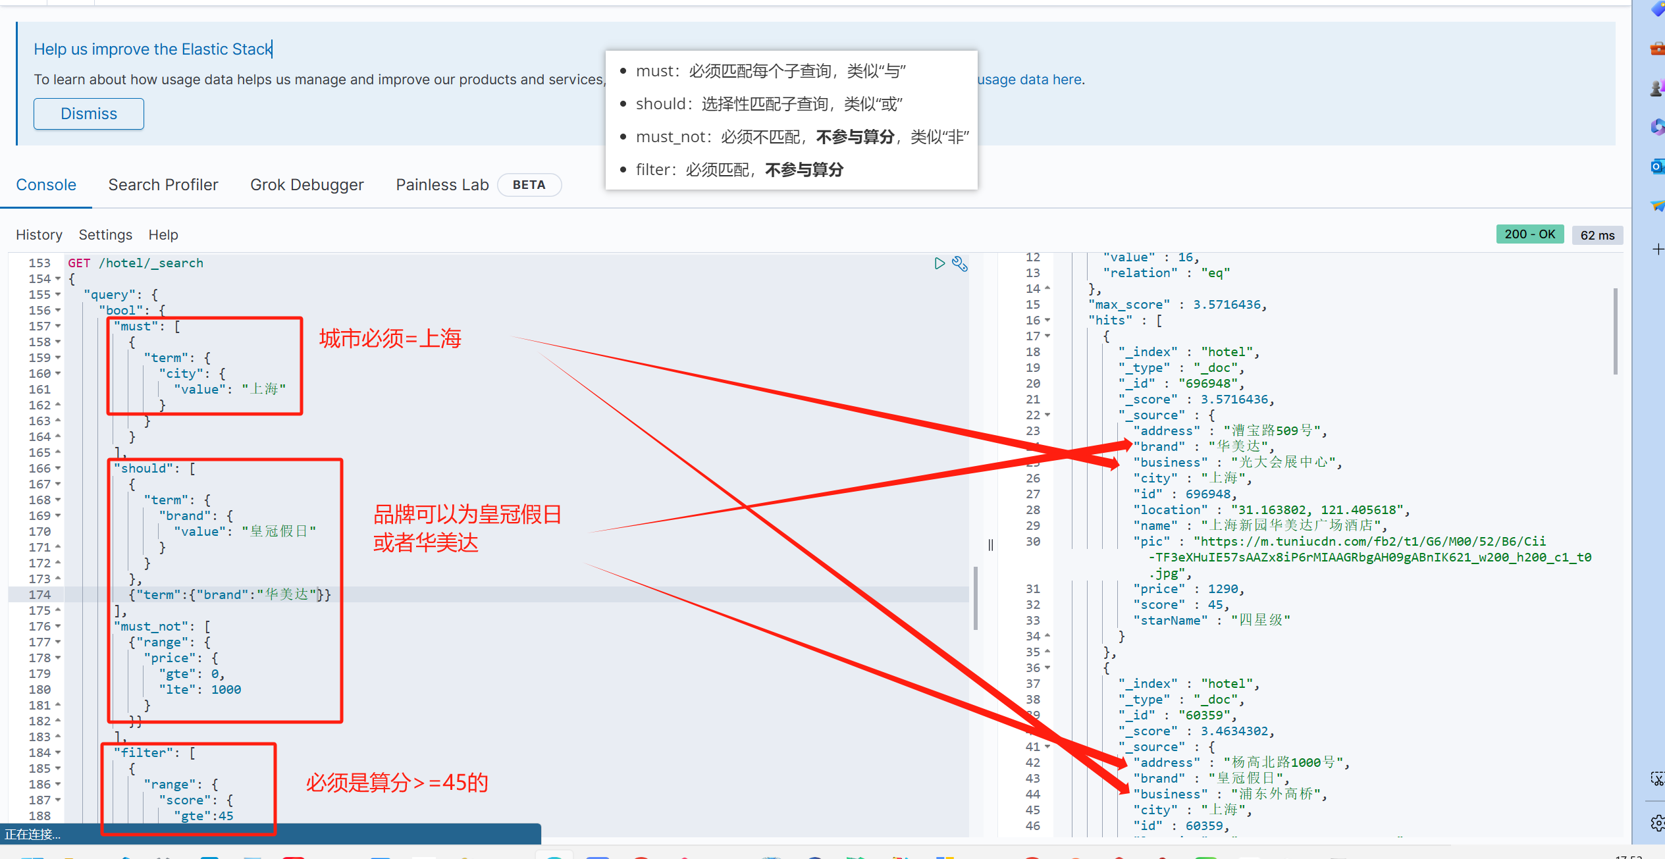Open the toolbox sidebar icon
Screen dimensions: 1665x859
[x=1657, y=49]
